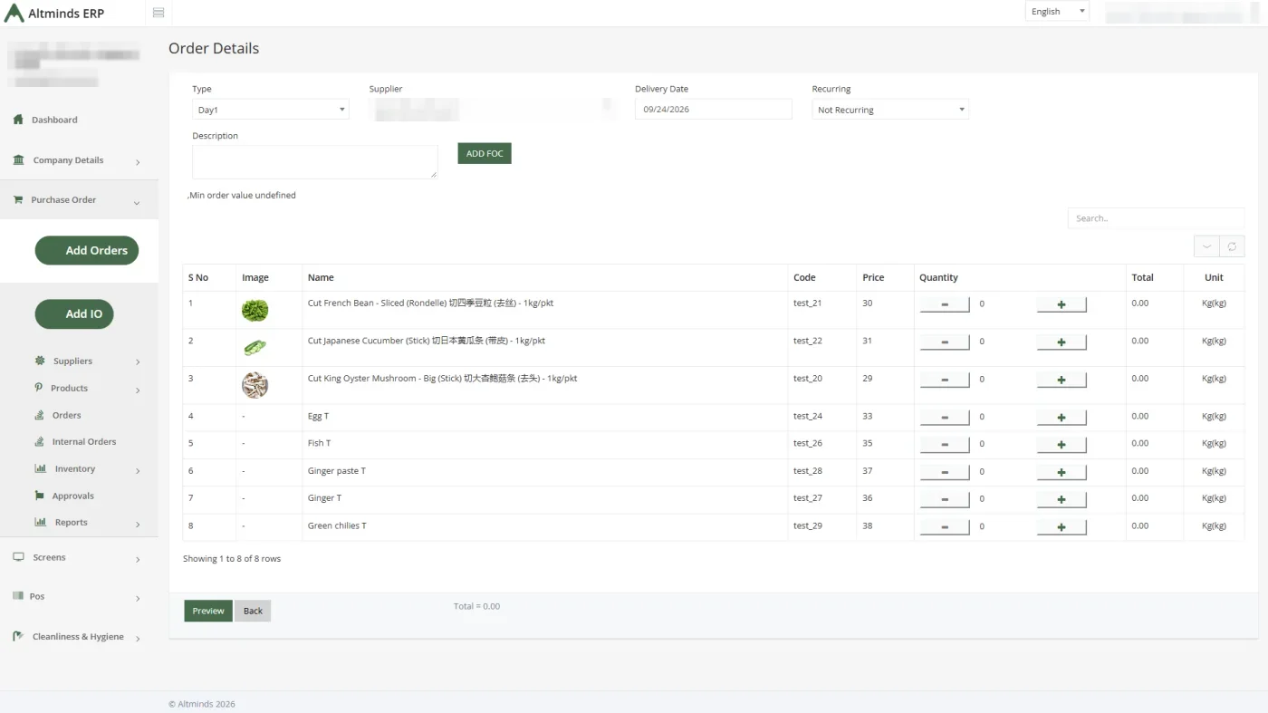
Task: Increase quantity for Cut French Bean
Action: click(1061, 304)
